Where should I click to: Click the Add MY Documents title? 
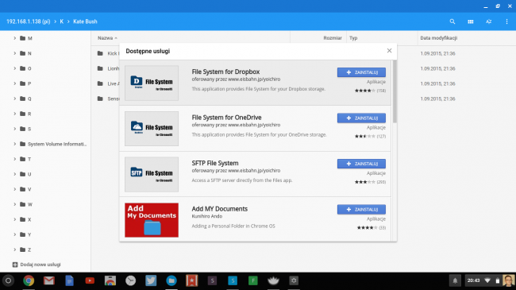219,209
